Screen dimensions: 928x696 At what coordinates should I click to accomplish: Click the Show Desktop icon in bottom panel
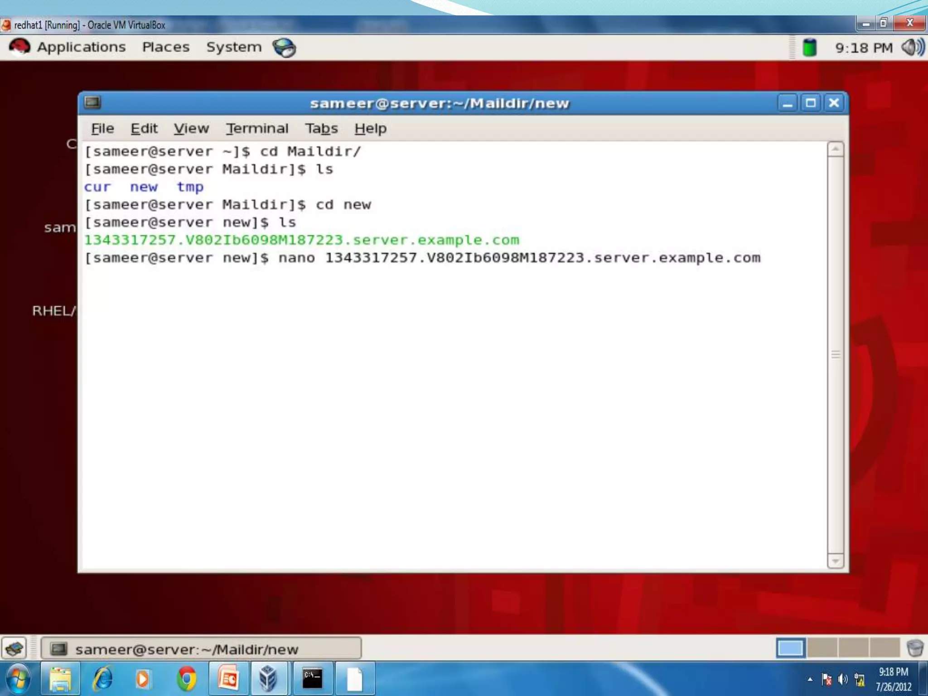[x=14, y=648]
